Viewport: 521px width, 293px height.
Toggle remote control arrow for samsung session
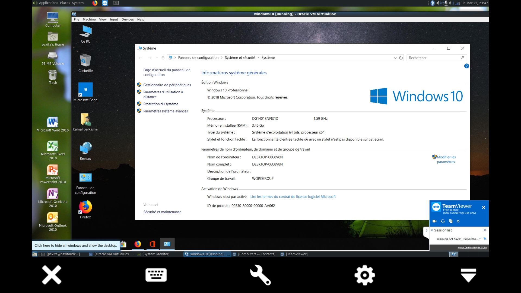pyautogui.click(x=485, y=239)
